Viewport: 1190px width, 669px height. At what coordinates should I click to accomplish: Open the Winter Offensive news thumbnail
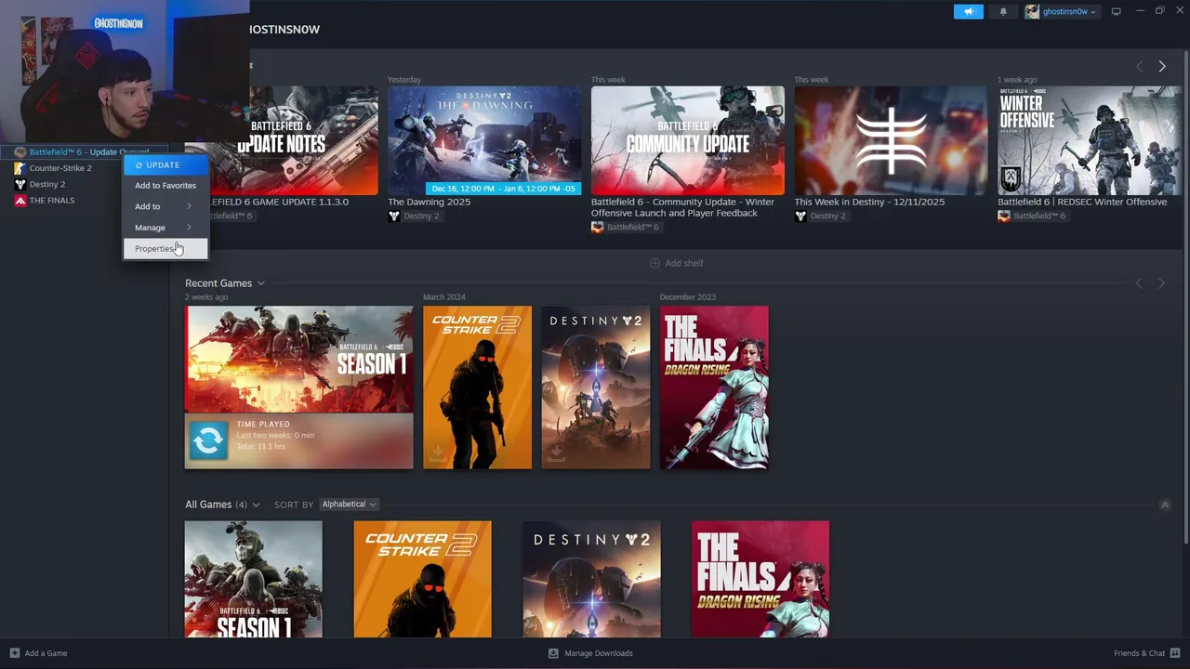[x=1090, y=140]
